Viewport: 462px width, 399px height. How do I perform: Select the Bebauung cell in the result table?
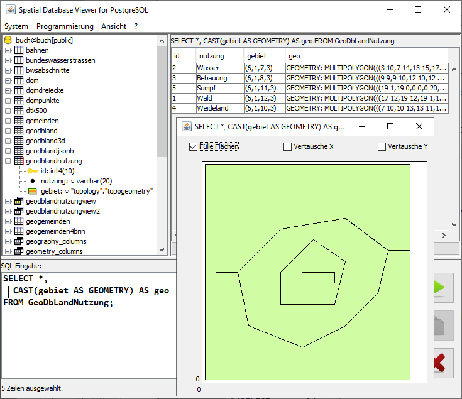coord(220,78)
